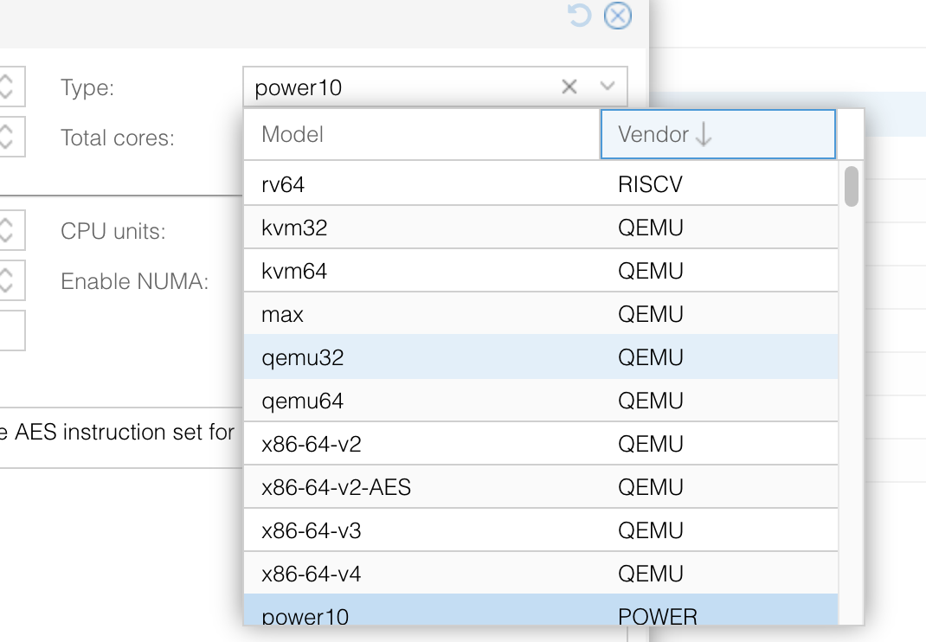This screenshot has width=926, height=642.
Task: Select the x86-64-v3 entry
Action: (x=541, y=530)
